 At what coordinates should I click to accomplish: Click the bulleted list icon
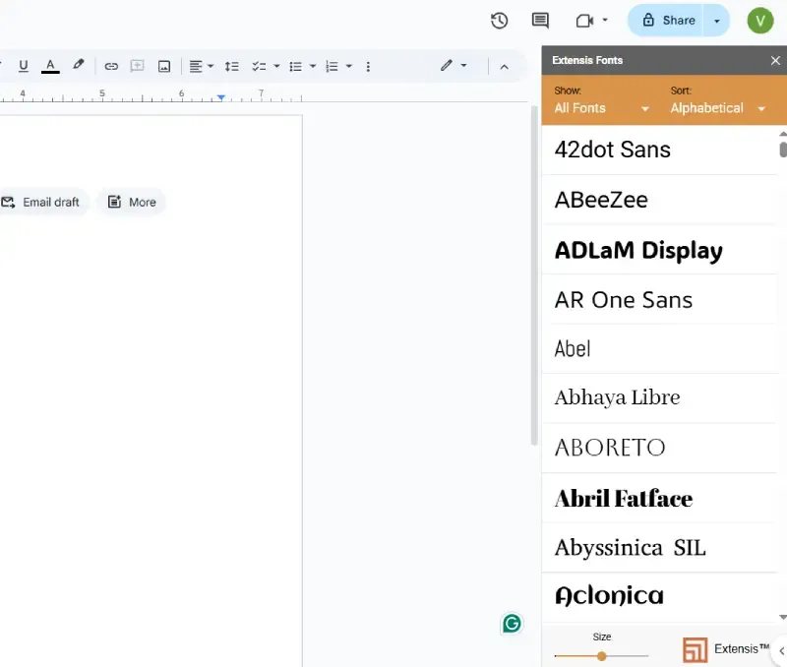point(296,66)
